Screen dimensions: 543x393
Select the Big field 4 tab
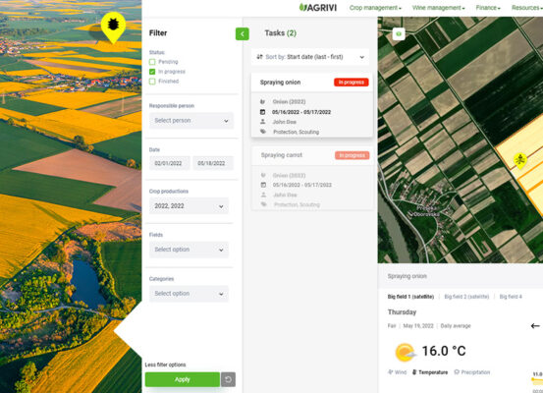click(511, 297)
